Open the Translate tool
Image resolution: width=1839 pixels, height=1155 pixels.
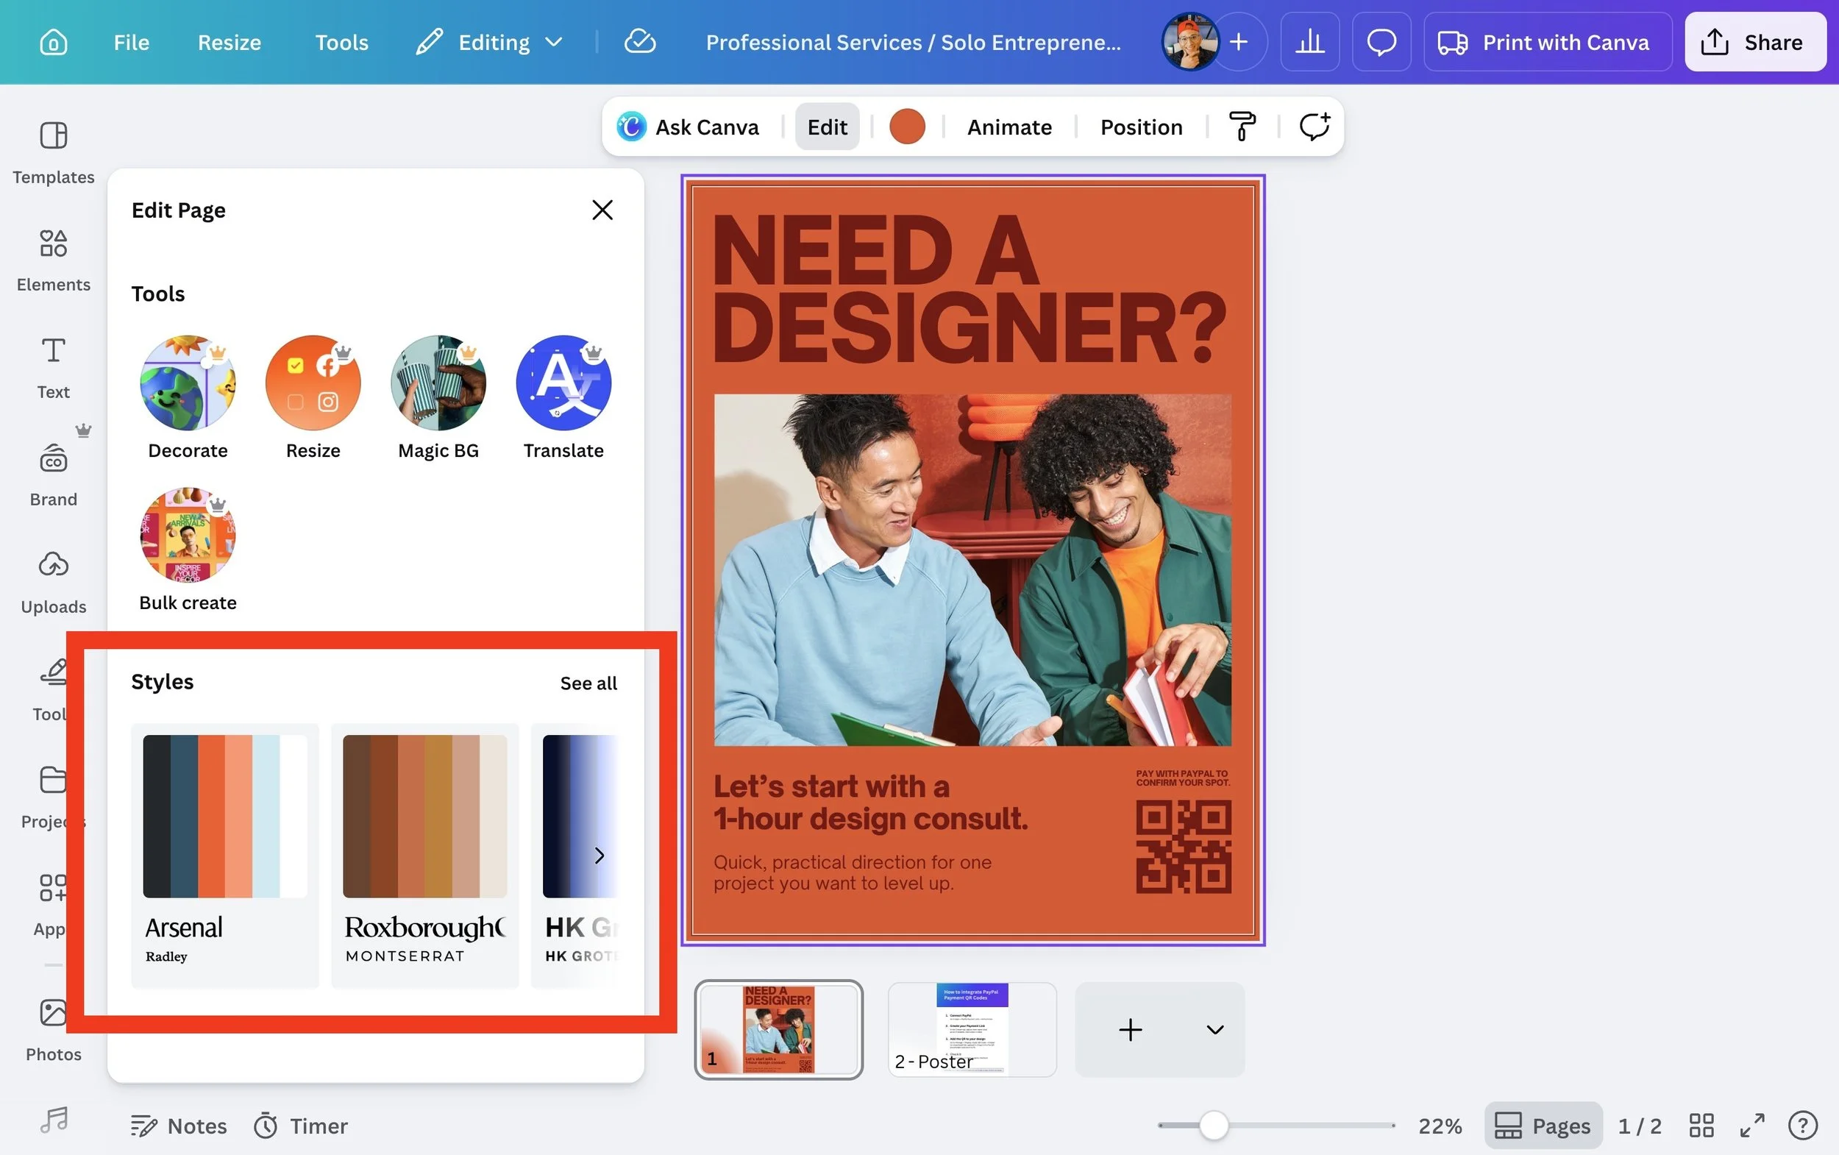563,383
